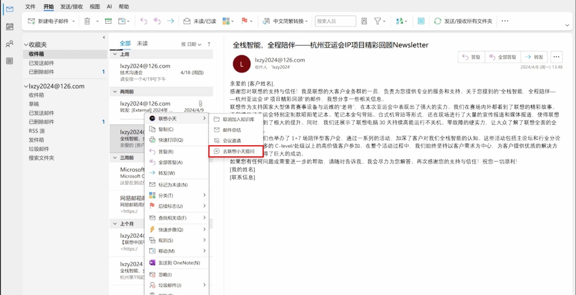The width and height of the screenshot is (576, 295).
Task: Click the 搜索人员 search box
Action: click(335, 21)
